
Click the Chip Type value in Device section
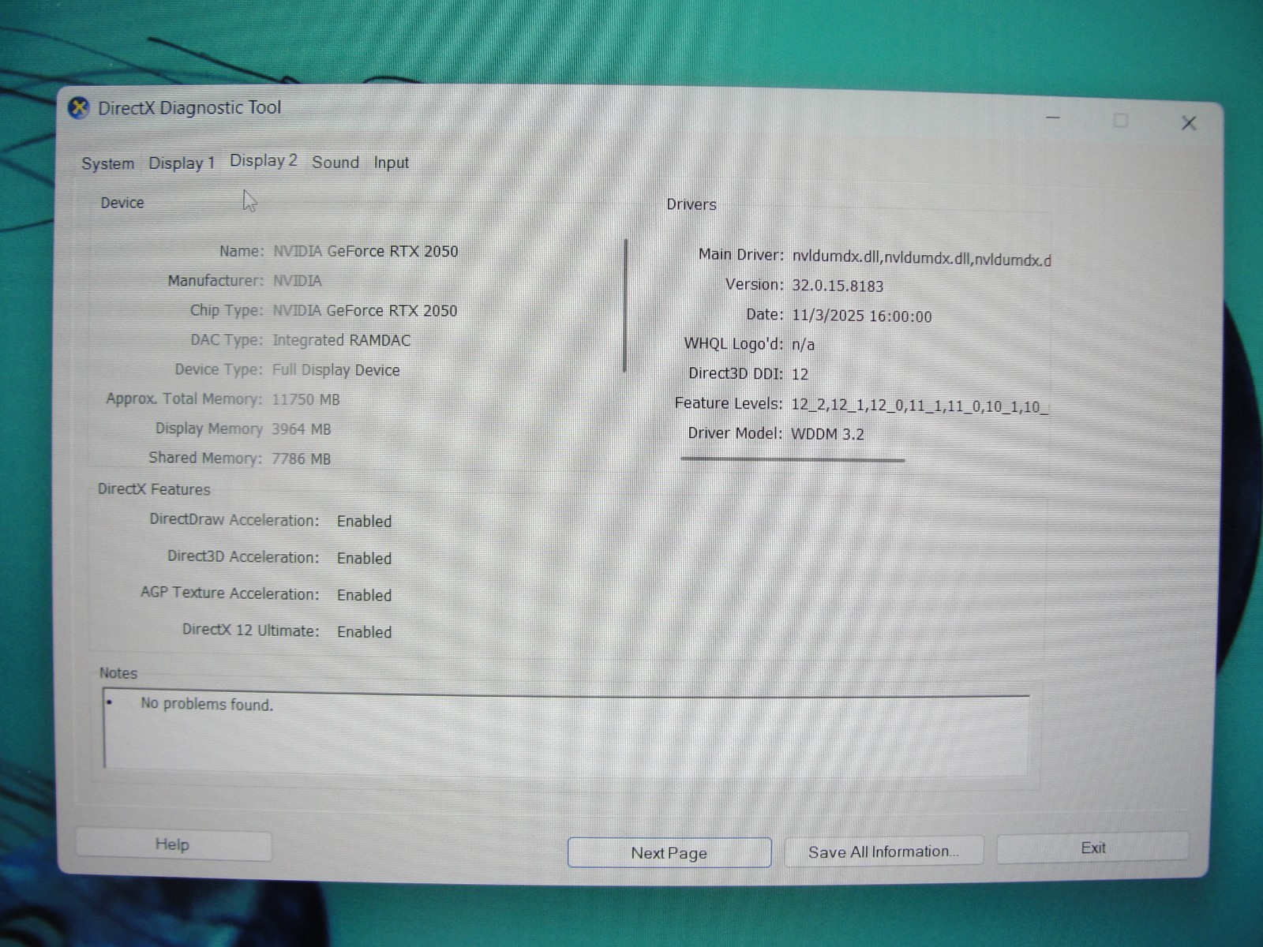point(365,311)
